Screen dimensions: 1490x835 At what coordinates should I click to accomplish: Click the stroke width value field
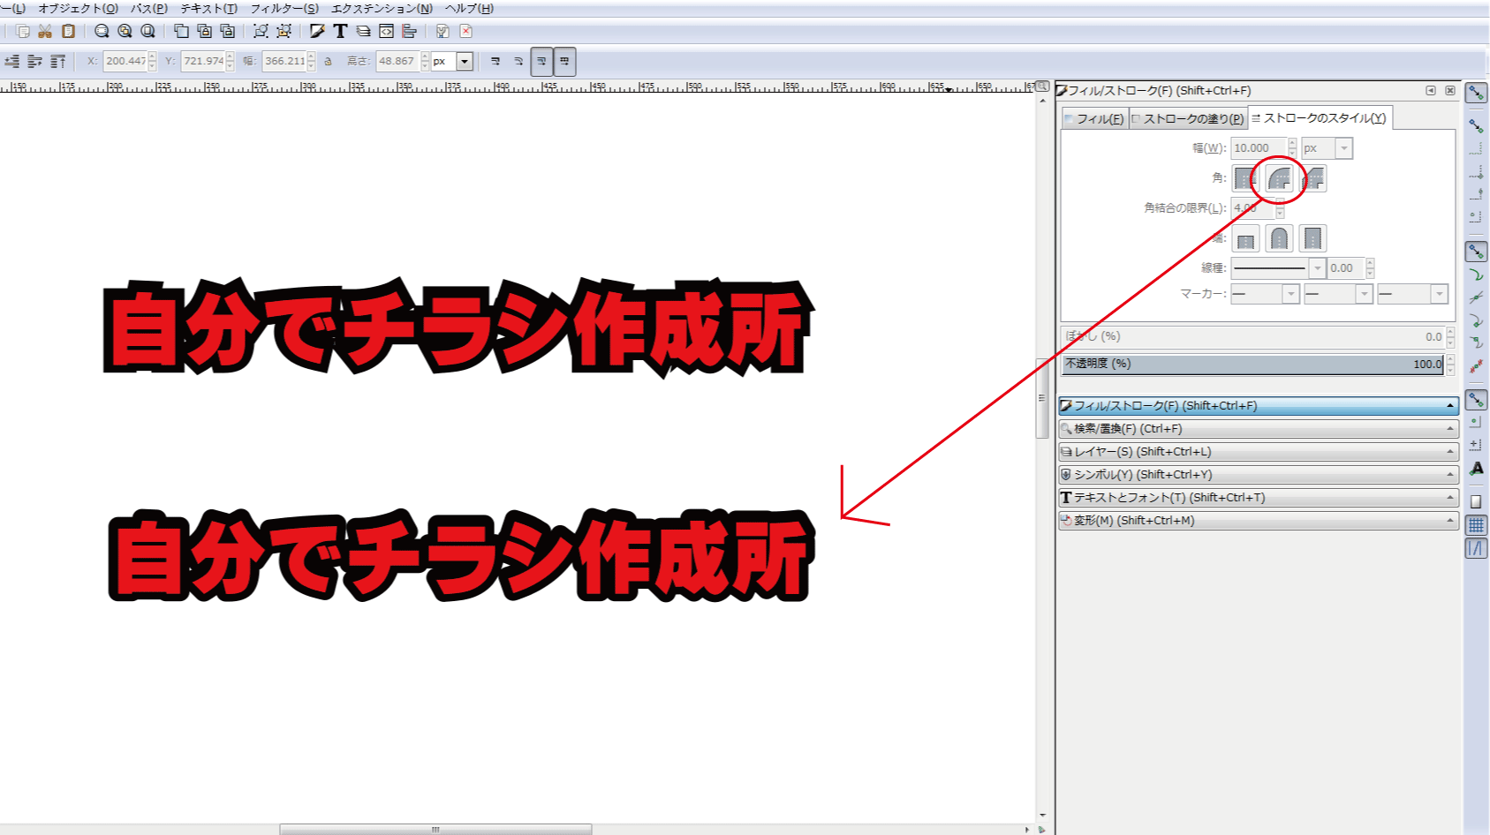[1259, 148]
